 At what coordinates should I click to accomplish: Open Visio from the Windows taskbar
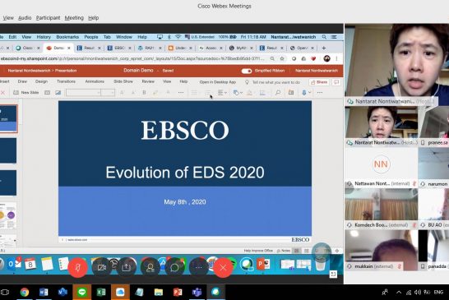pyautogui.click(x=62, y=292)
